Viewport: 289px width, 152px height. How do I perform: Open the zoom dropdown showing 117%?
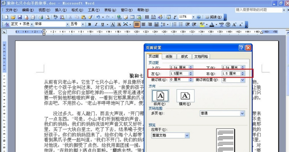[x=193, y=17]
